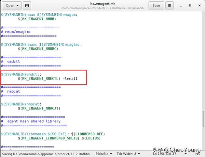Open the Ln 190, Col 37 dropdown

click(x=170, y=154)
